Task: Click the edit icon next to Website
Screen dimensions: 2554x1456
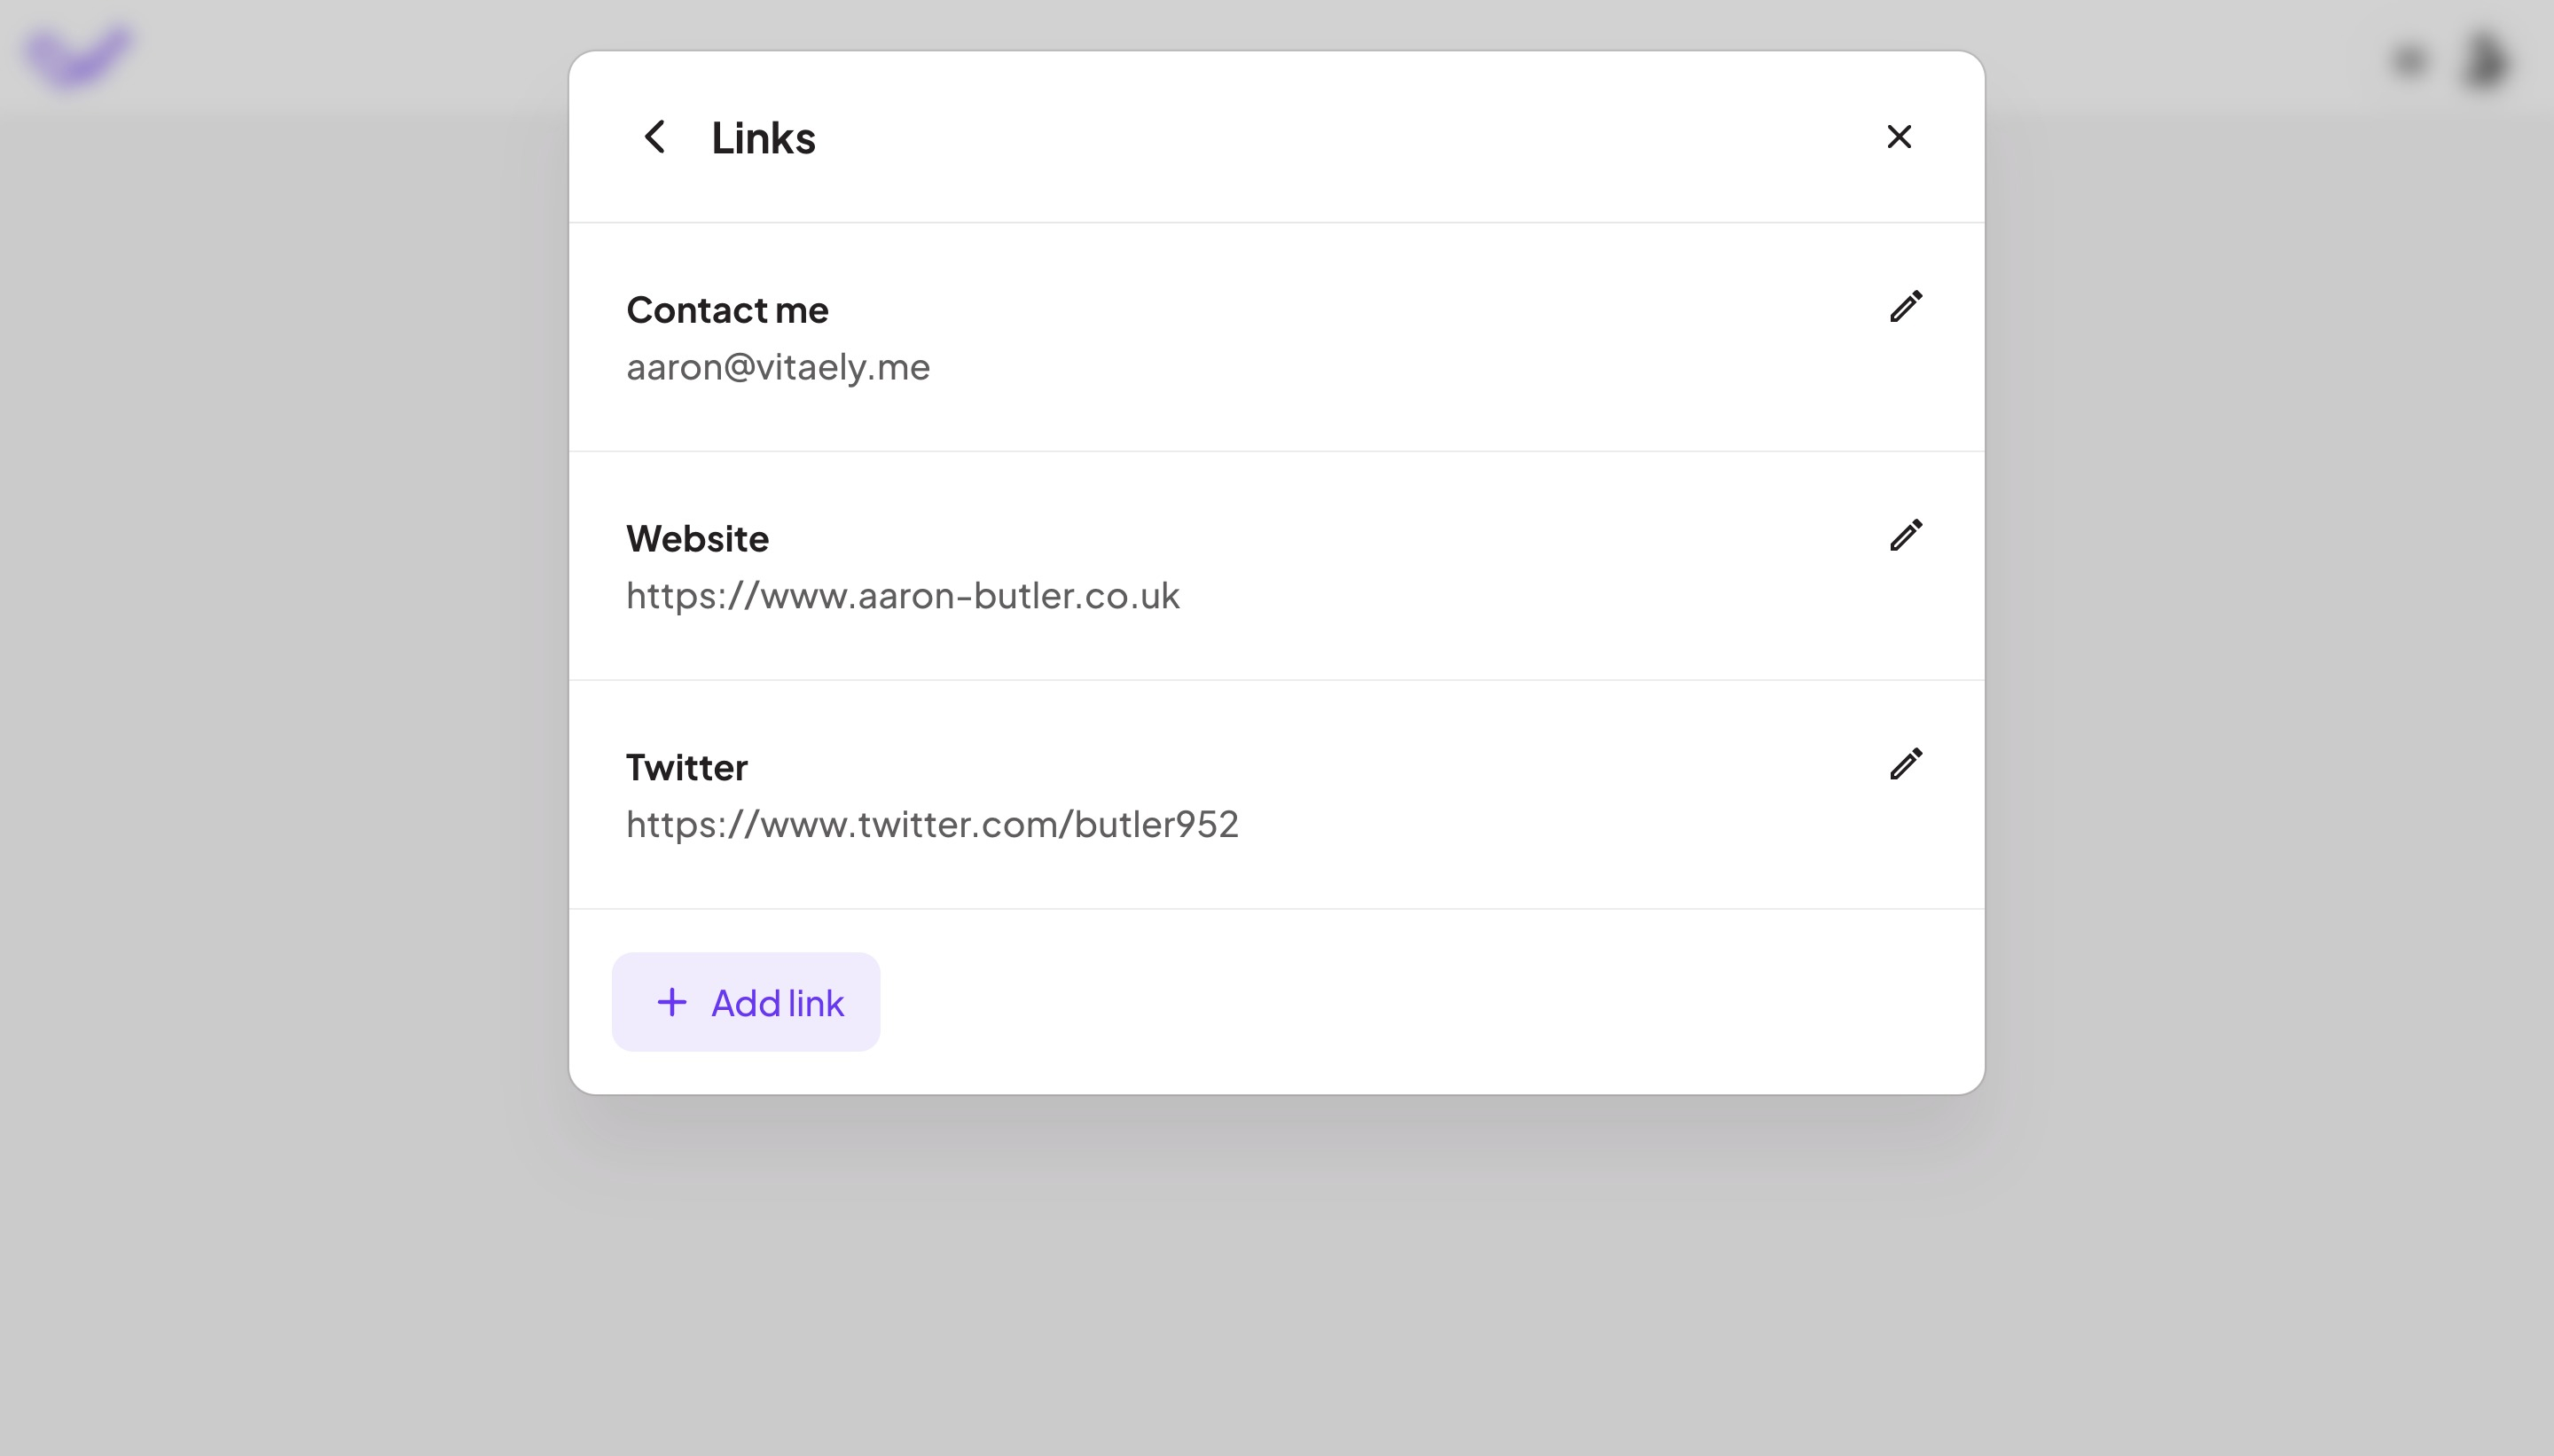Action: [x=1905, y=535]
